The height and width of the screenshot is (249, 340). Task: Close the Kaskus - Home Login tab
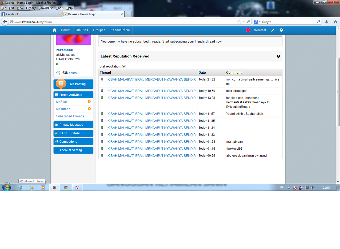(x=122, y=14)
